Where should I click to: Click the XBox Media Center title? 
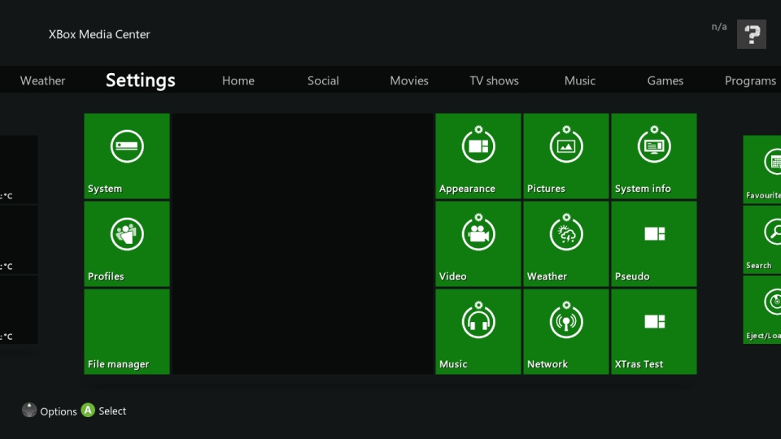(x=99, y=34)
